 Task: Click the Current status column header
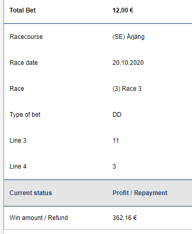tap(31, 193)
